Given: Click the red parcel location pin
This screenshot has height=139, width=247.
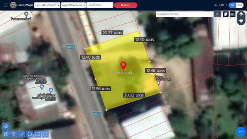Looking at the screenshot, I should click(x=123, y=66).
